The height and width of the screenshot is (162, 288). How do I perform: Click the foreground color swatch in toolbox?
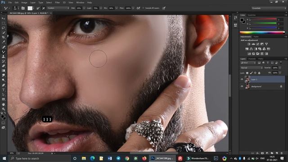click(2, 117)
